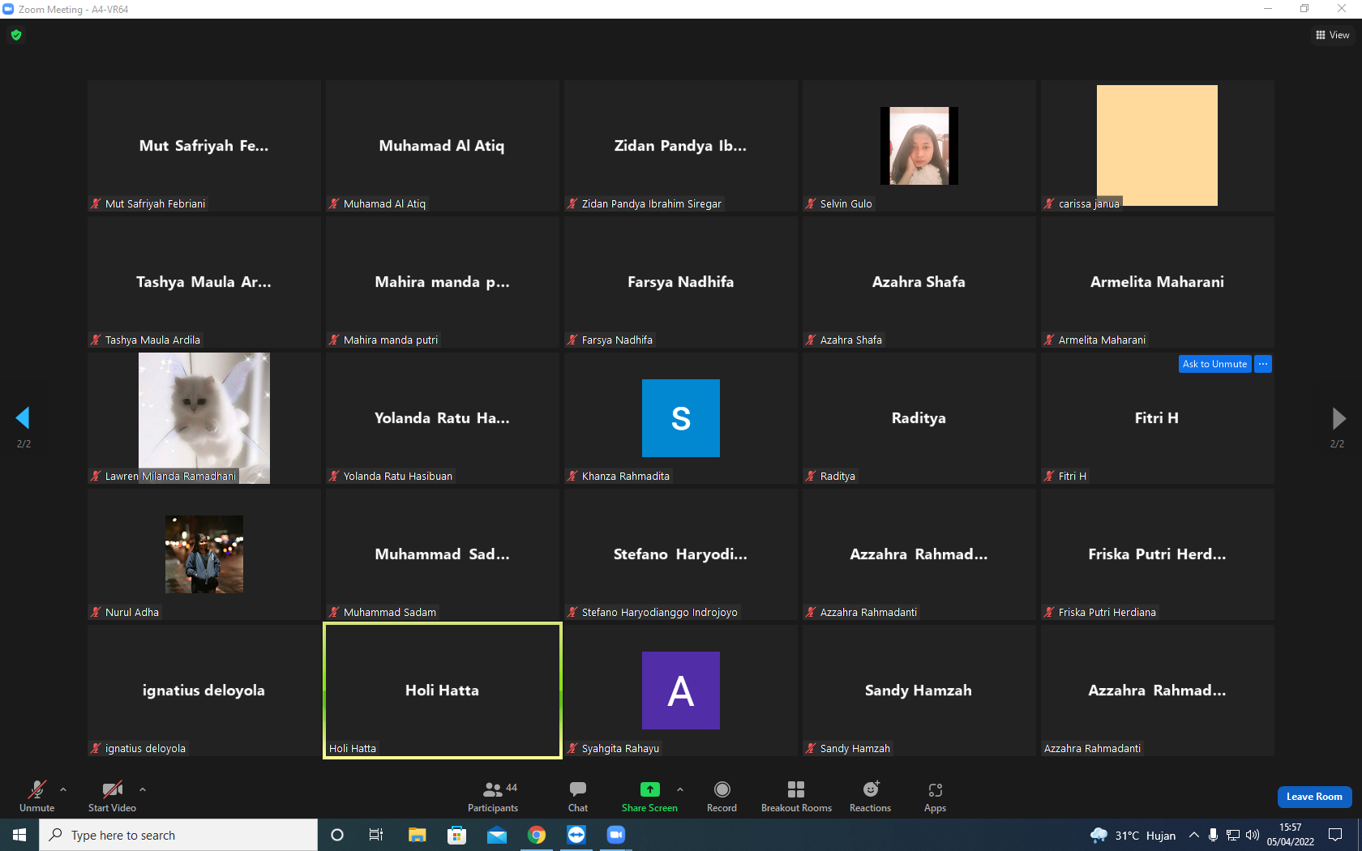The image size is (1362, 851).
Task: Open the View layout menu
Action: pyautogui.click(x=1332, y=35)
